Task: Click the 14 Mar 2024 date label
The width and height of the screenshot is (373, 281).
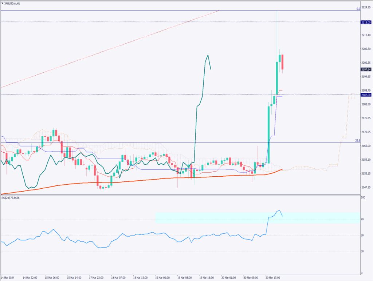Action: [x=8, y=277]
